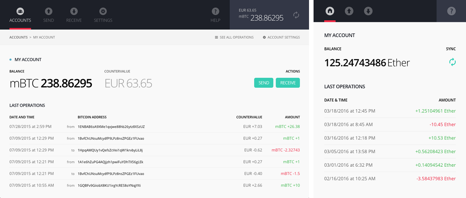
Task: Click amount mBTC +10
Action: click(x=291, y=186)
